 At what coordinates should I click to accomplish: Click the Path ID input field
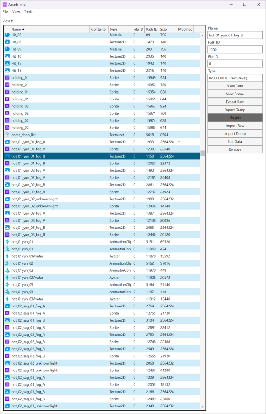235,49
